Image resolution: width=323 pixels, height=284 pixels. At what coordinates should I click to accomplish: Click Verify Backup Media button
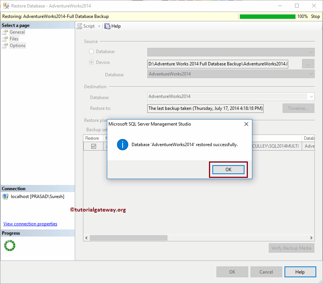[x=291, y=248]
